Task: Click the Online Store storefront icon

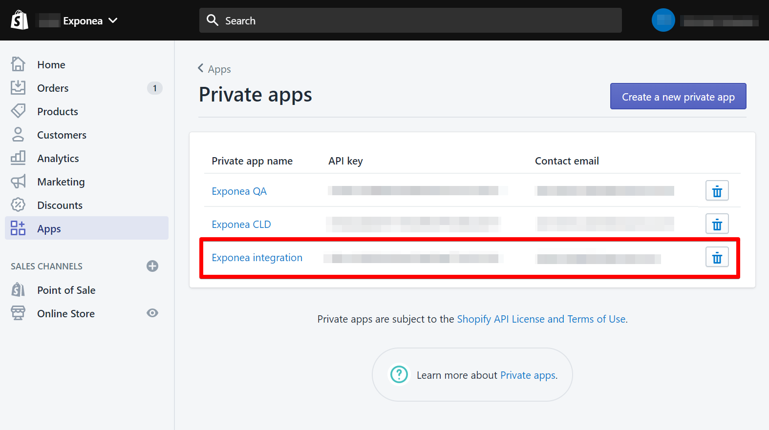Action: click(18, 313)
